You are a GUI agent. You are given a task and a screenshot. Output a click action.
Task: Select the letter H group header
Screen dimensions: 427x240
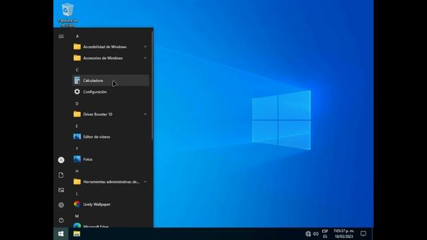click(x=77, y=171)
